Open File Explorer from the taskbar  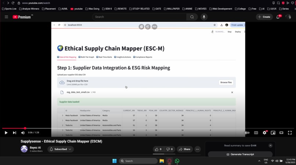(x=162, y=161)
